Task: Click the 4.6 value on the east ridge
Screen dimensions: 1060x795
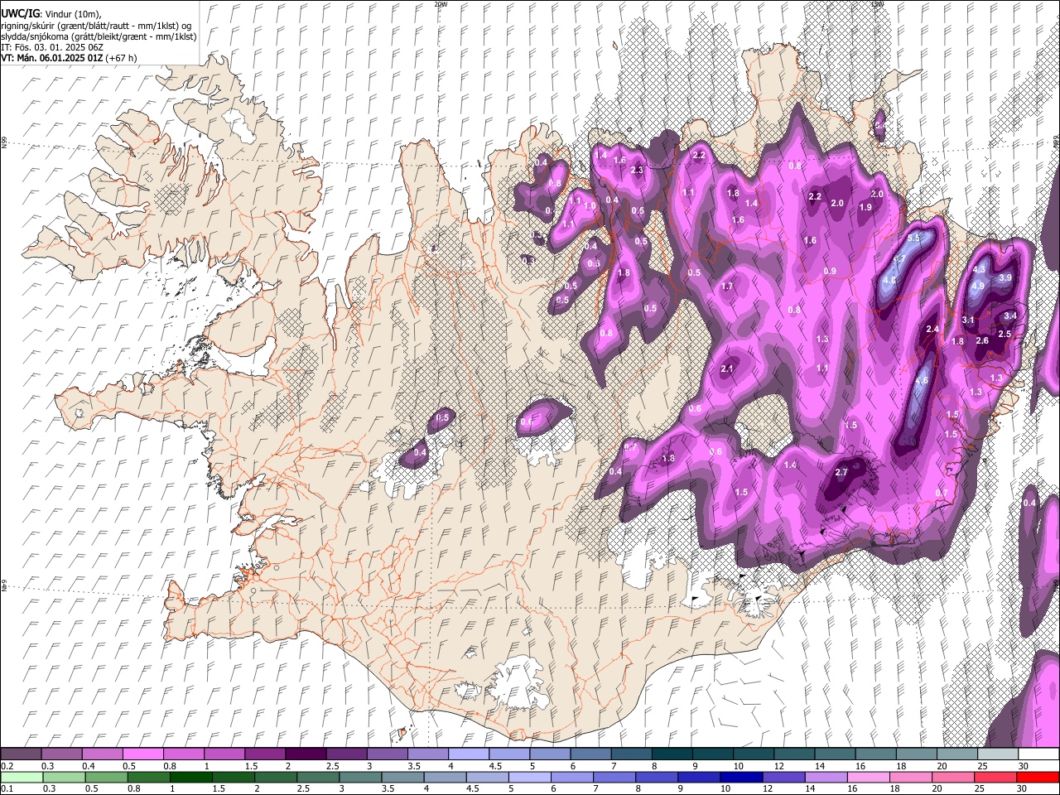Action: [923, 381]
